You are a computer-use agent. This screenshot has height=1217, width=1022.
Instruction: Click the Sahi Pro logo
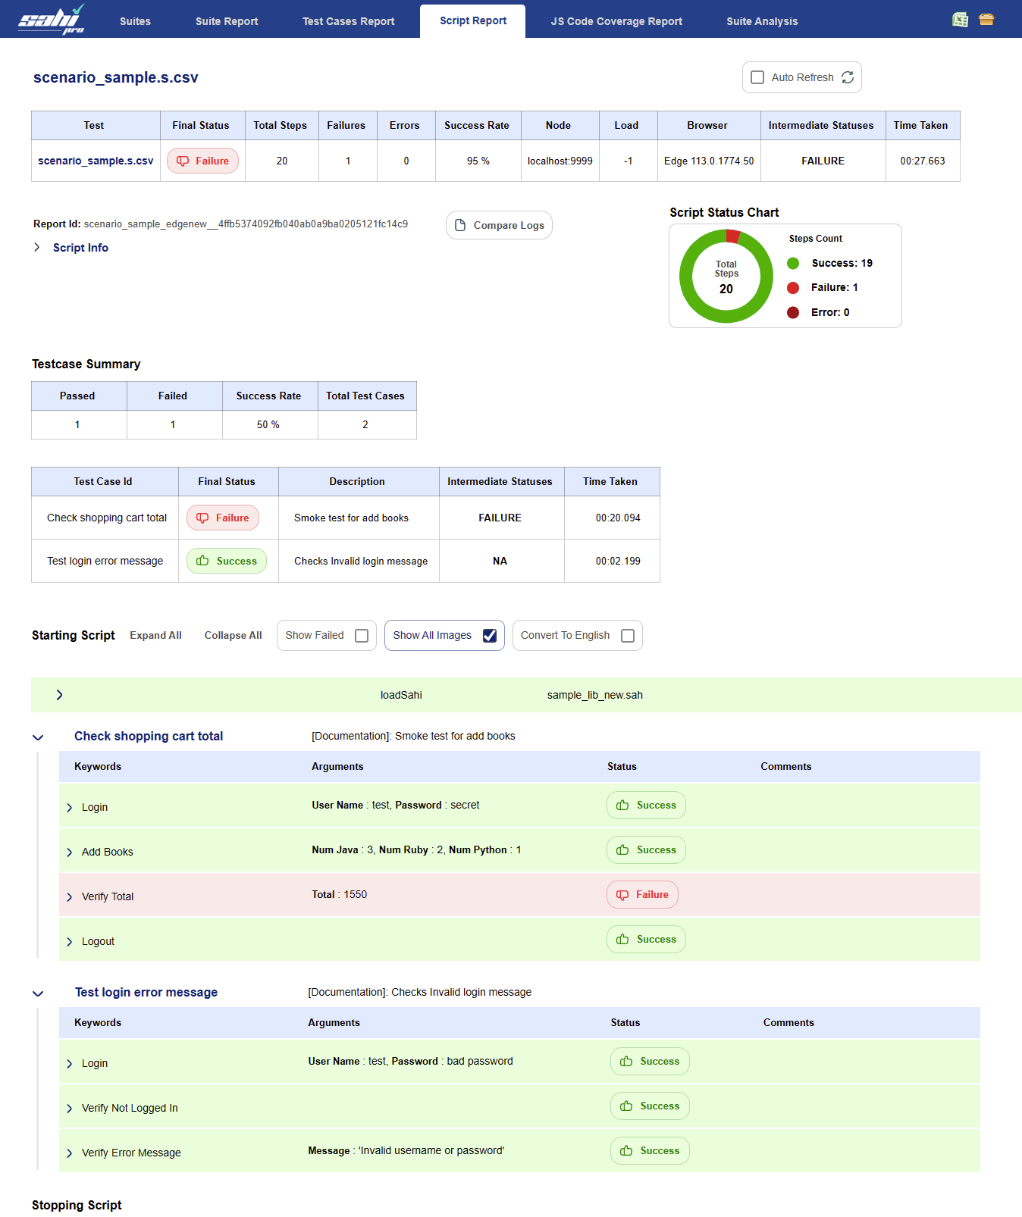tap(52, 20)
